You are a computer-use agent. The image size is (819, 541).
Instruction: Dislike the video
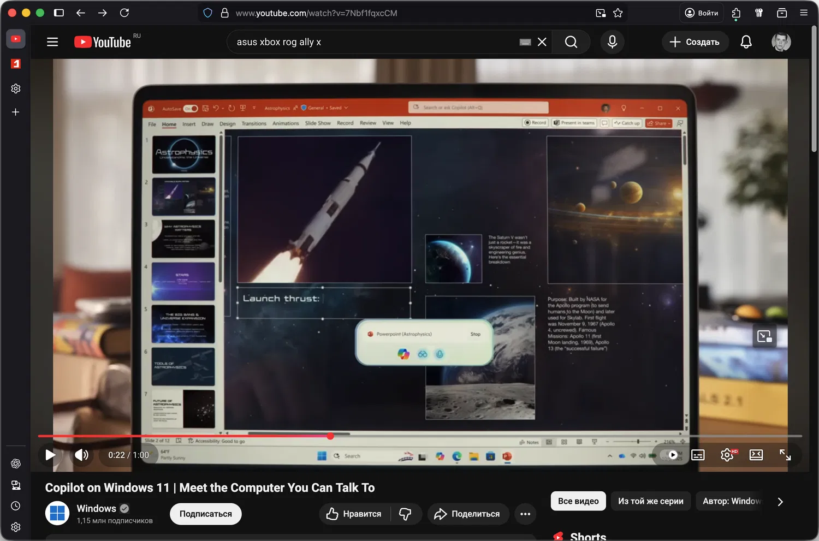click(406, 514)
